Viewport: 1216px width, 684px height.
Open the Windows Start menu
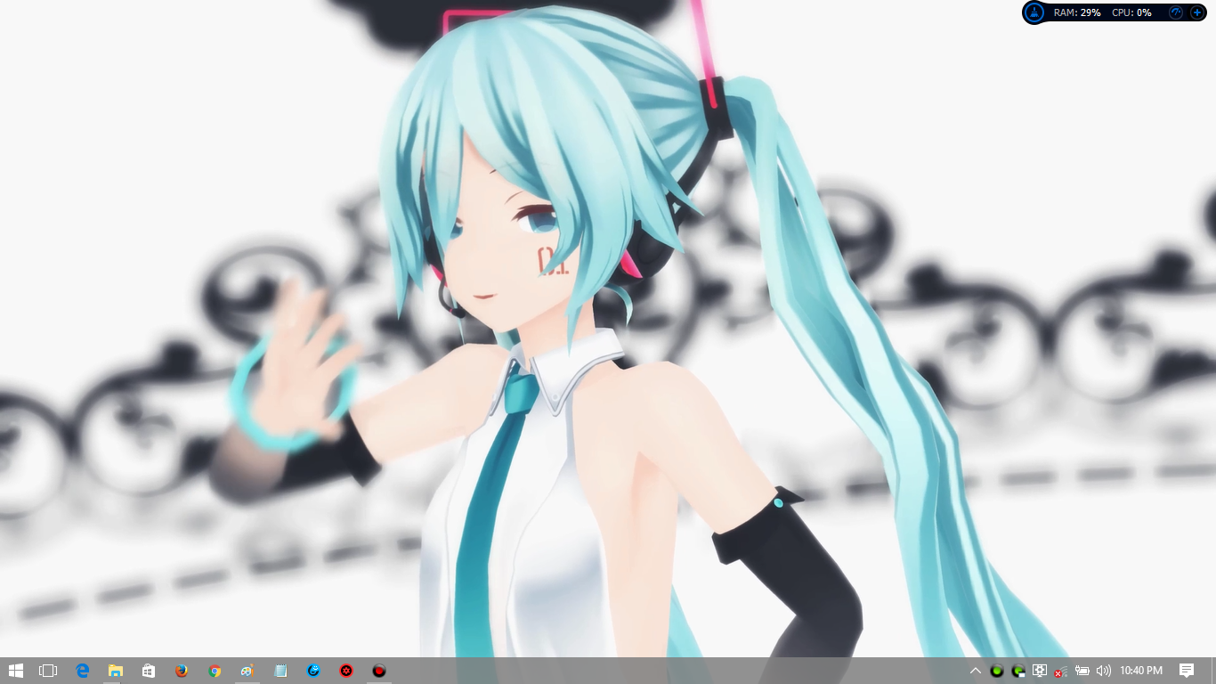[x=16, y=671]
